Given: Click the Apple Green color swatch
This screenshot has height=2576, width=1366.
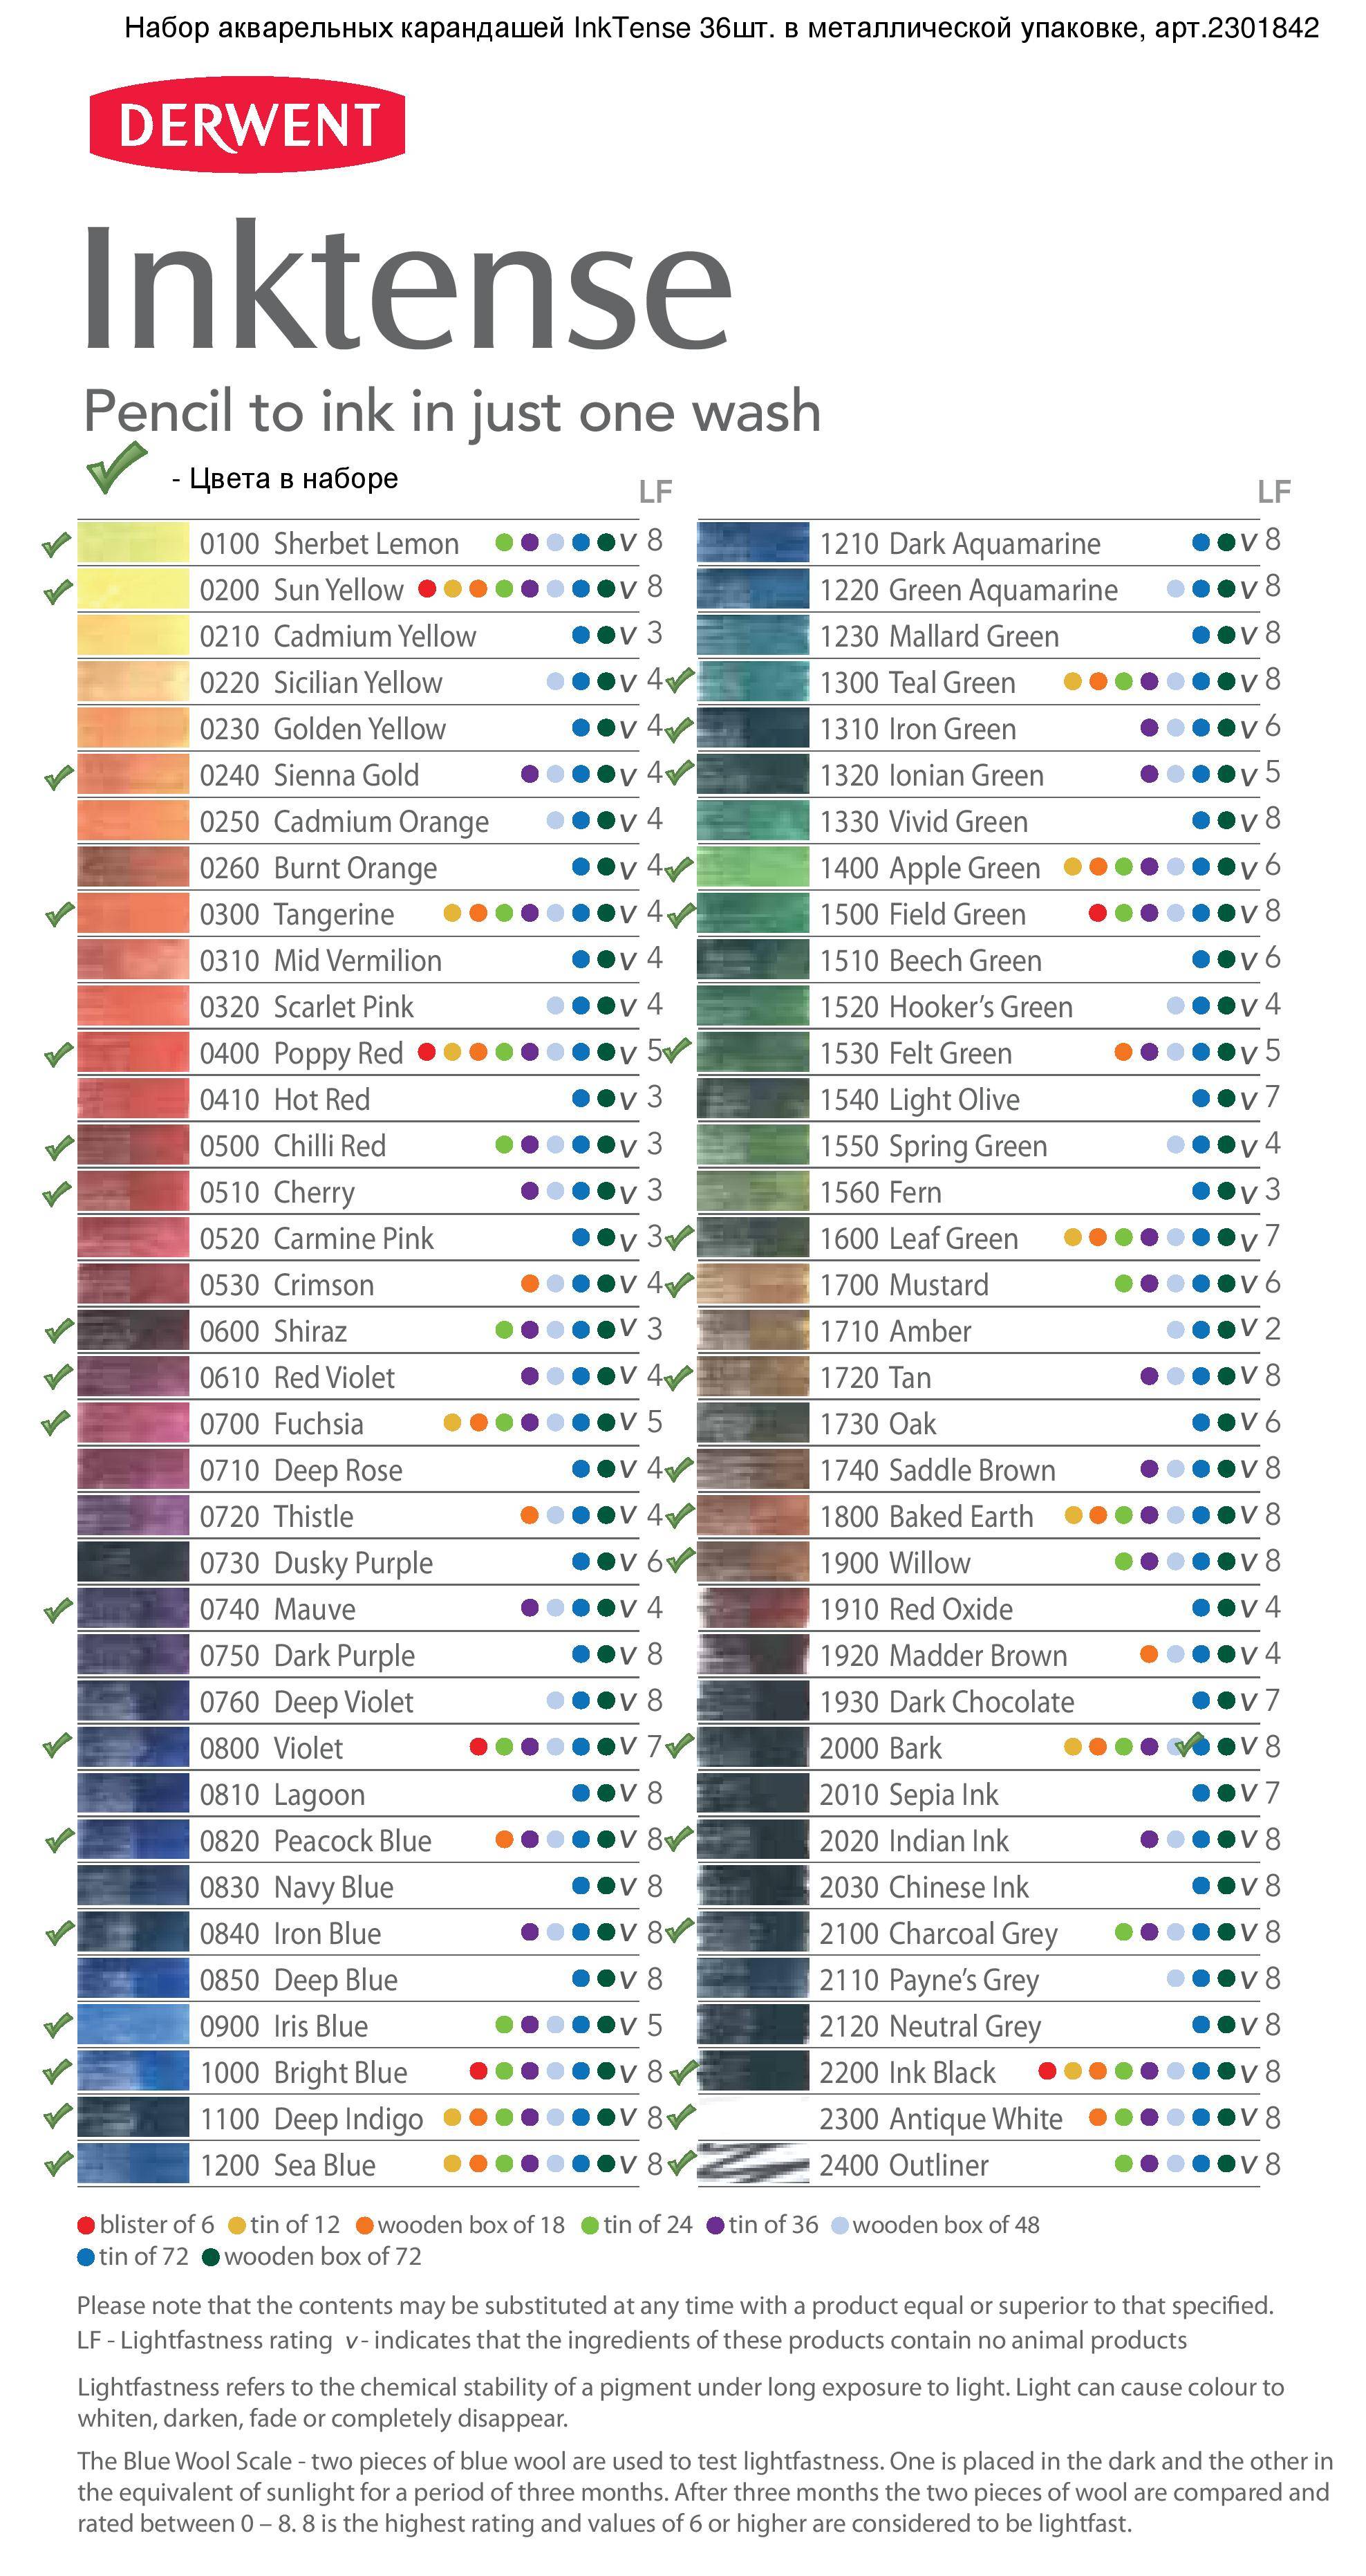Looking at the screenshot, I should point(753,867).
